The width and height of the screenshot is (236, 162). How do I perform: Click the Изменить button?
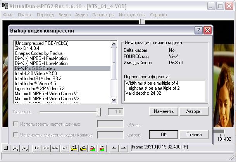point(164,111)
